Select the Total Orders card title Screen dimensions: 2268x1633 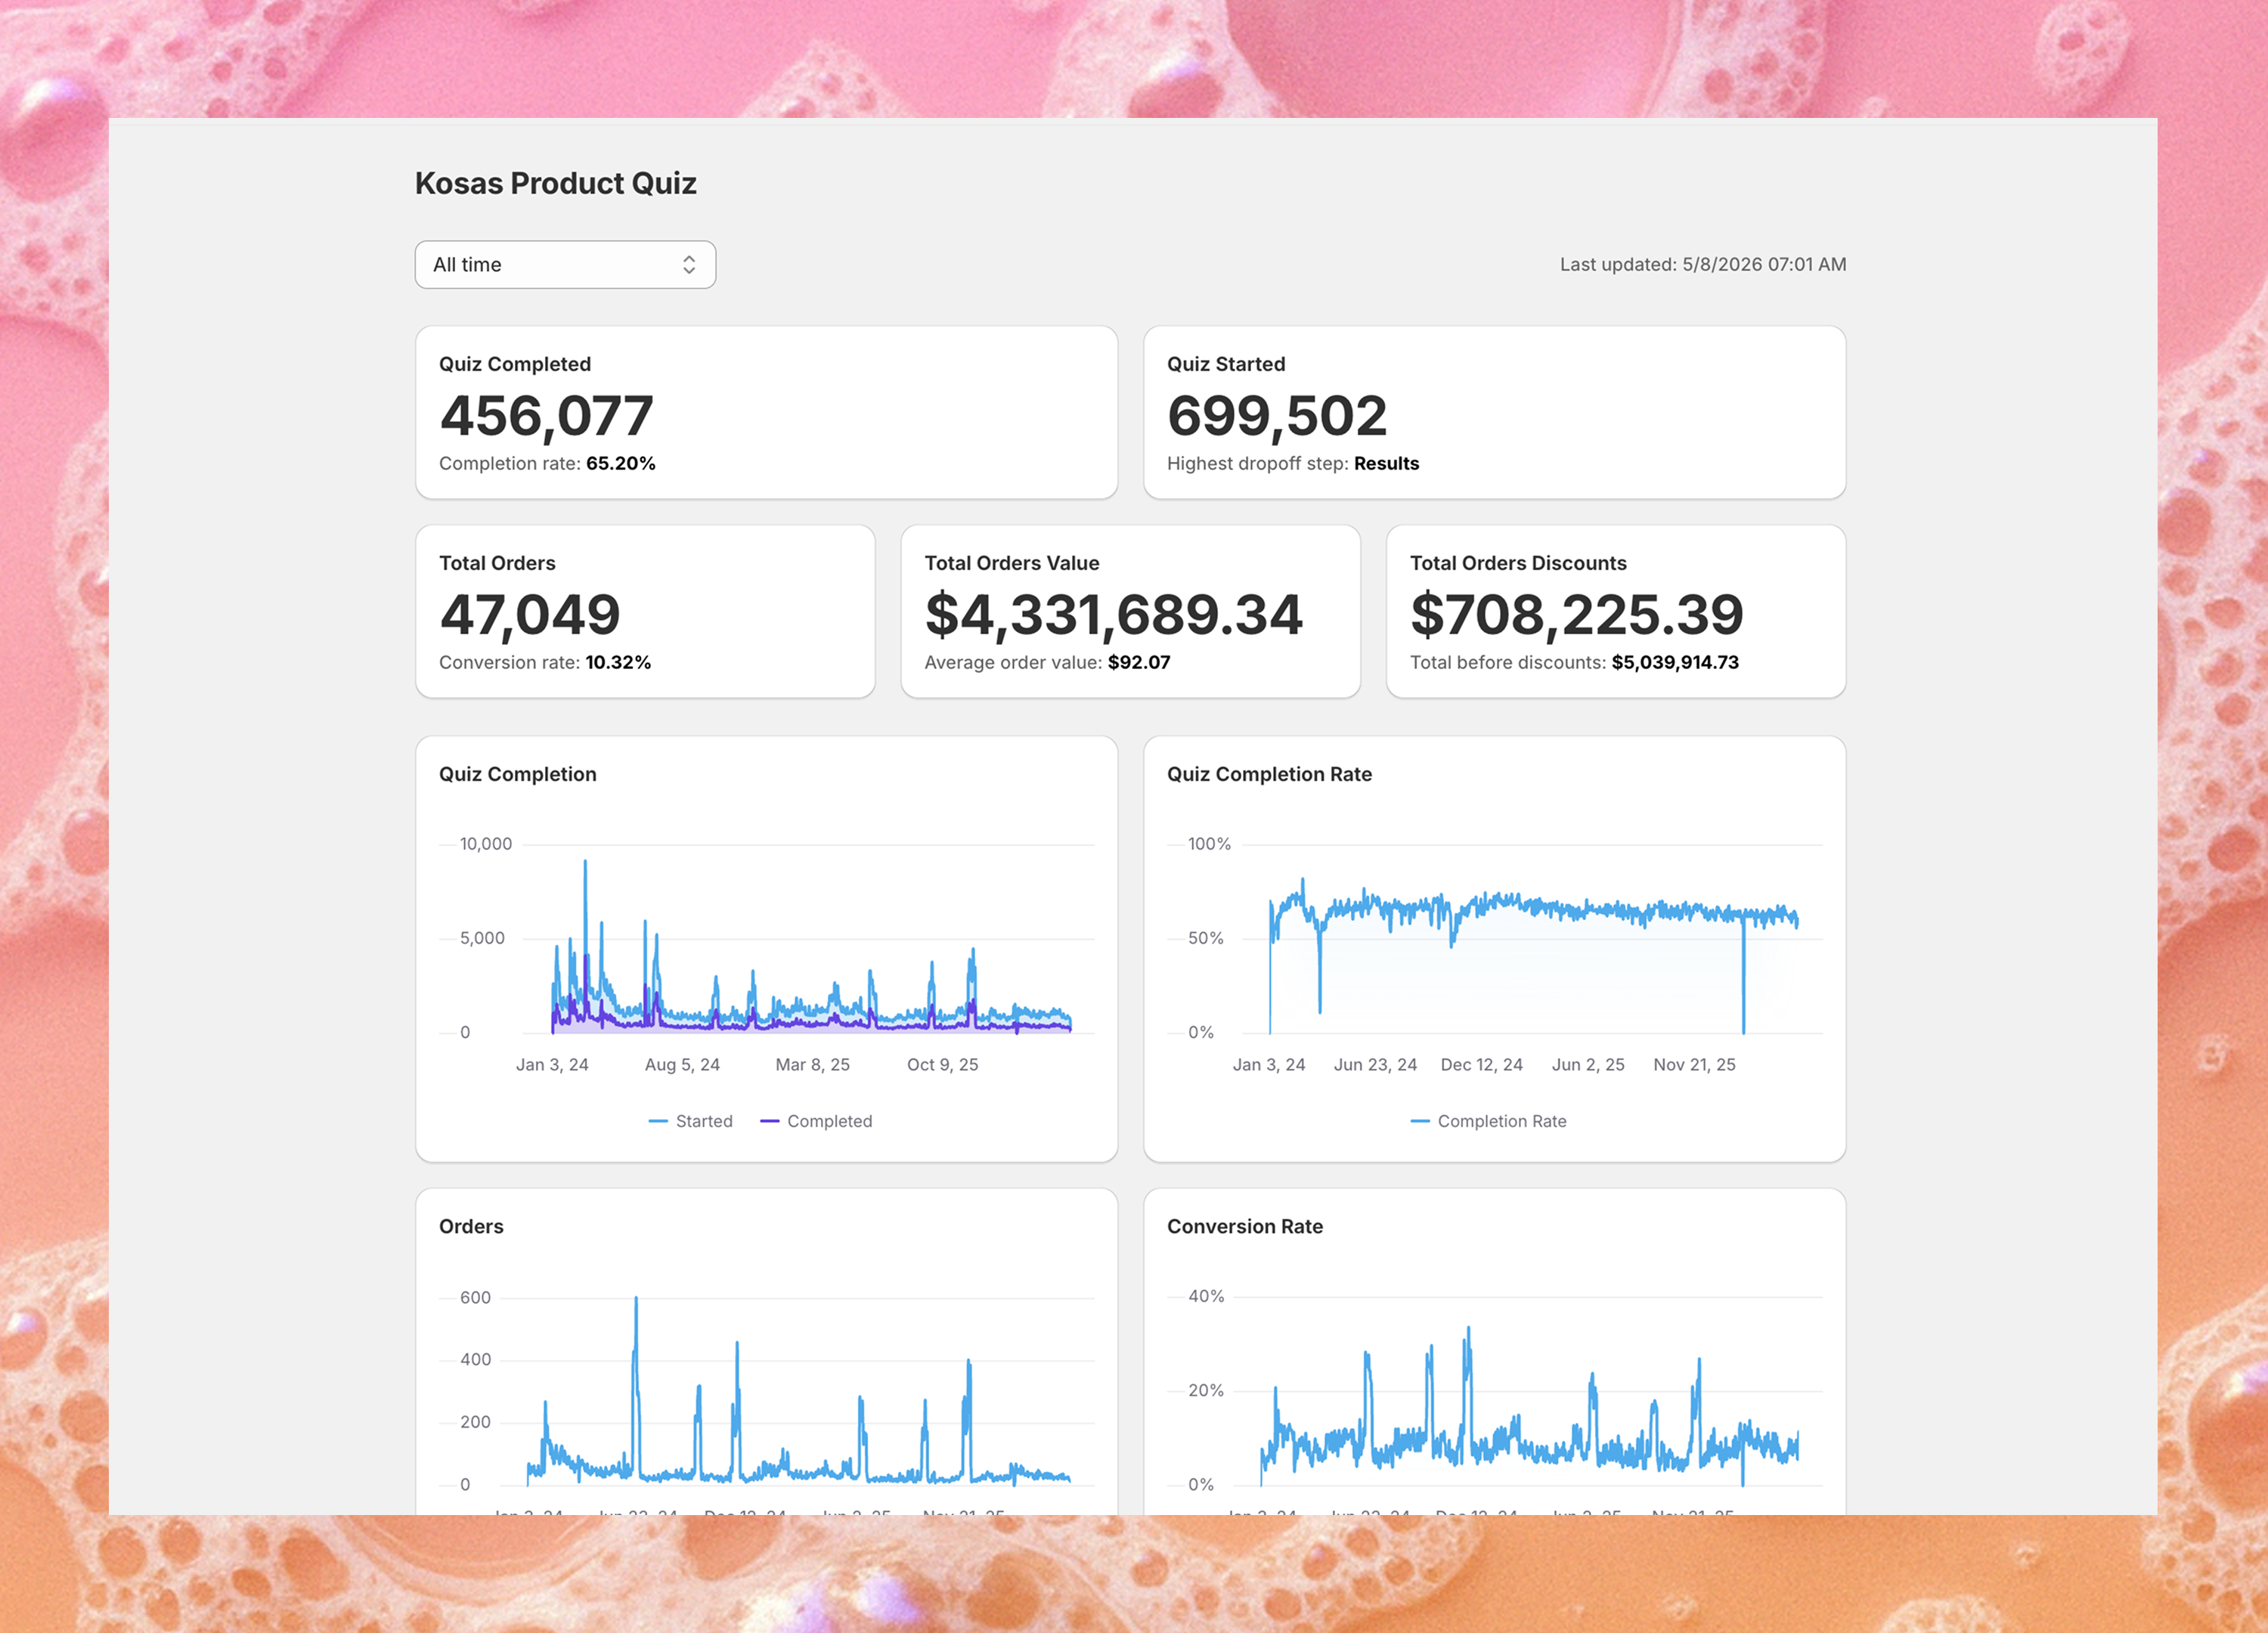(497, 563)
